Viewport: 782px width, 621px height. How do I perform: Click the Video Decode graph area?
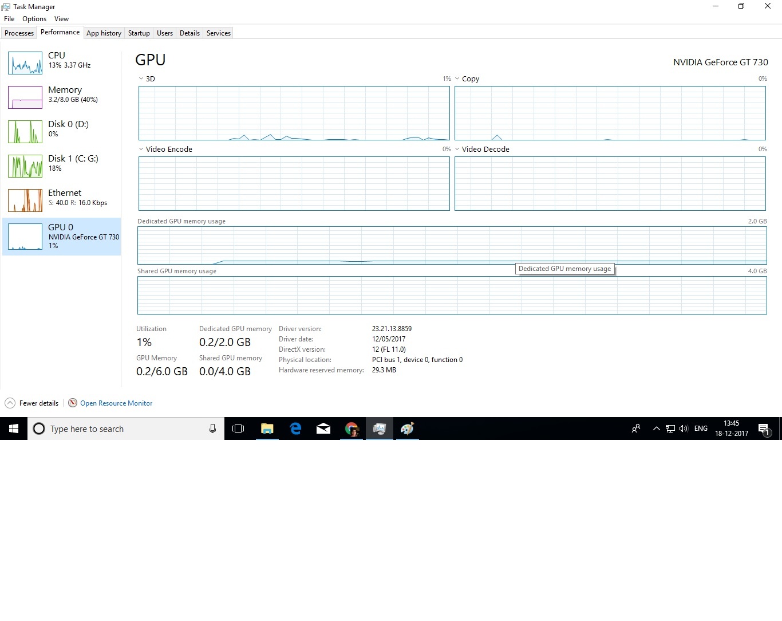click(610, 183)
